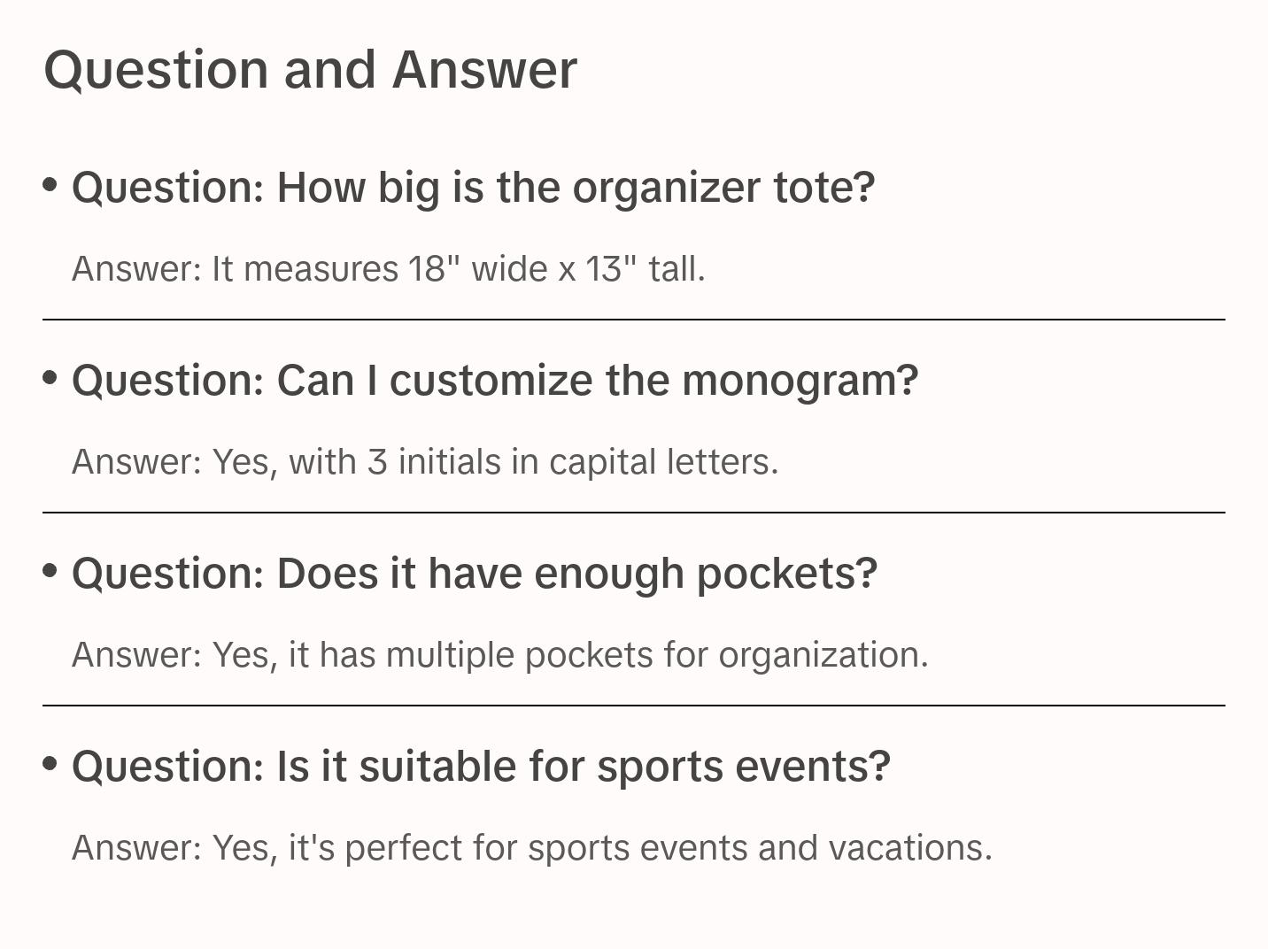Click the answer about 3 initials in capitals
Screen dimensions: 1268x949
coord(425,462)
